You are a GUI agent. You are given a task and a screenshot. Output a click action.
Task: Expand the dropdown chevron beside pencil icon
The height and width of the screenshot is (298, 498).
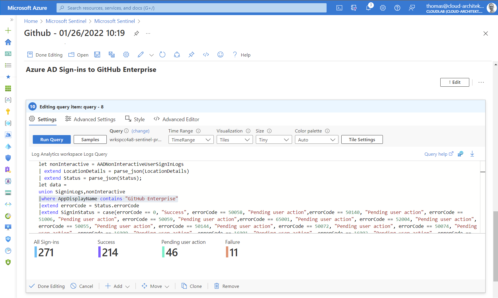pos(151,55)
